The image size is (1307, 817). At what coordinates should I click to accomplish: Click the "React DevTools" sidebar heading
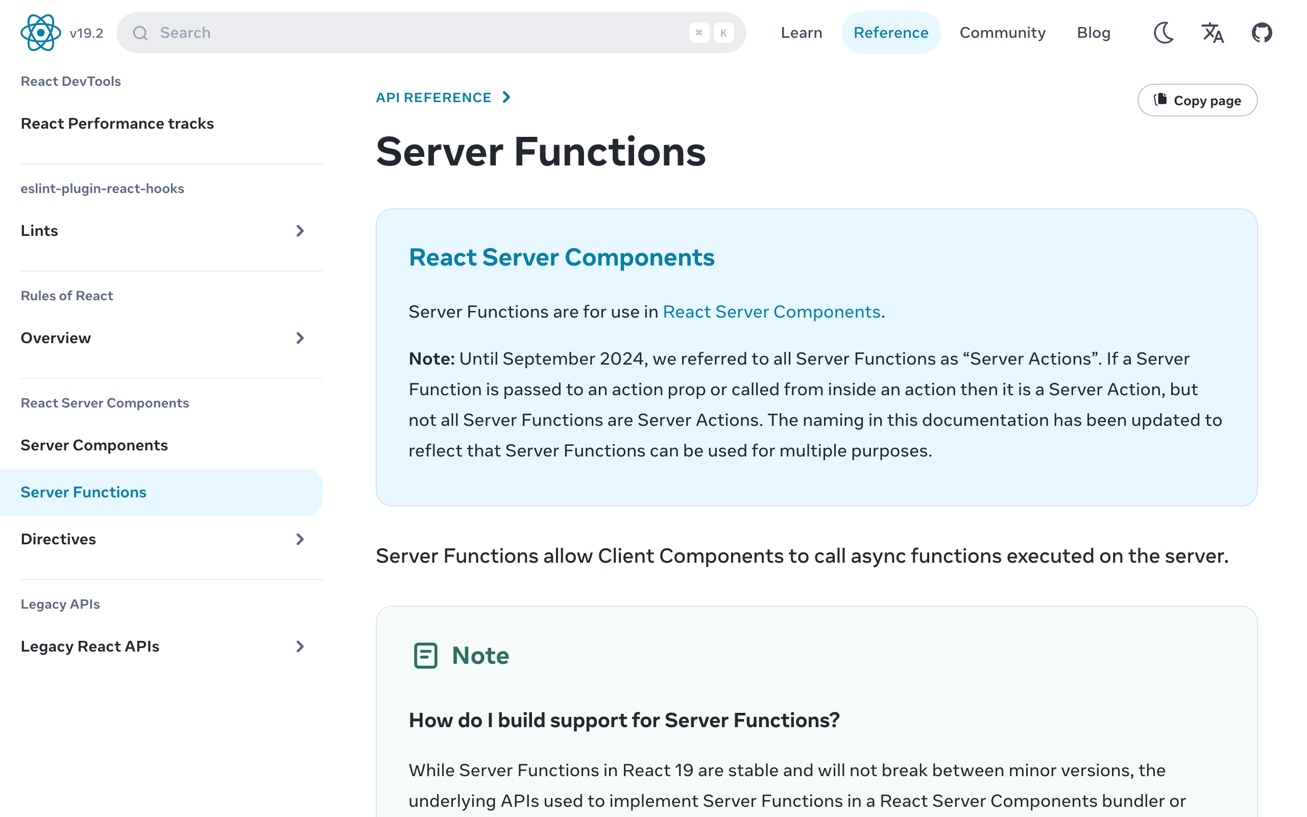71,81
